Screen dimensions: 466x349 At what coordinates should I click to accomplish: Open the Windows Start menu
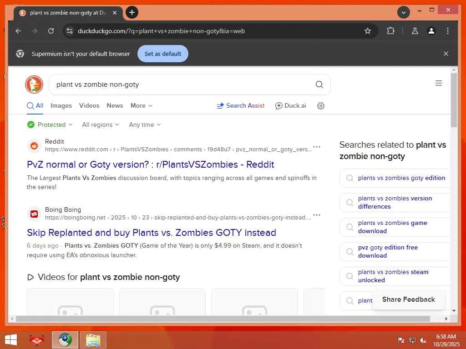pos(11,340)
